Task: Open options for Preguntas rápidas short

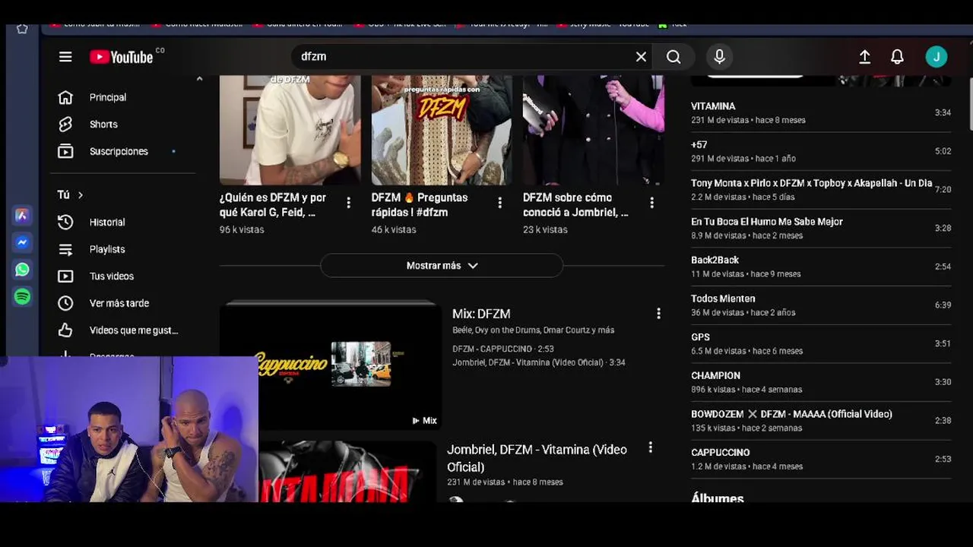Action: 499,203
